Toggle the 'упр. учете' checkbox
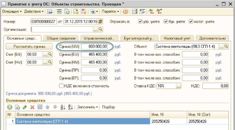 tap(140, 22)
